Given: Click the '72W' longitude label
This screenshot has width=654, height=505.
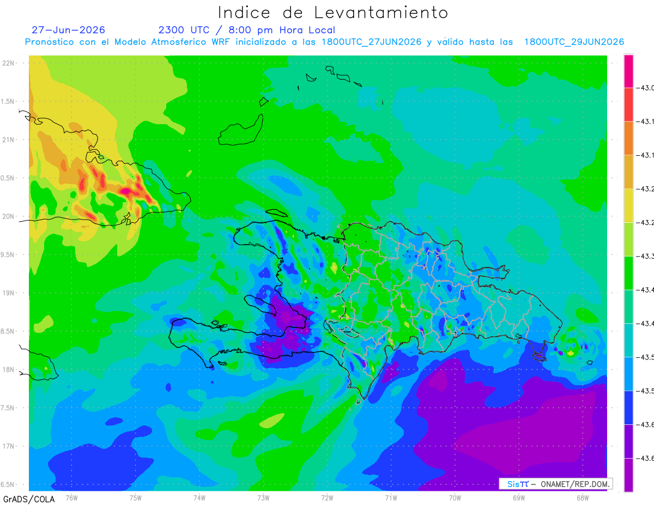Looking at the screenshot, I should [327, 497].
